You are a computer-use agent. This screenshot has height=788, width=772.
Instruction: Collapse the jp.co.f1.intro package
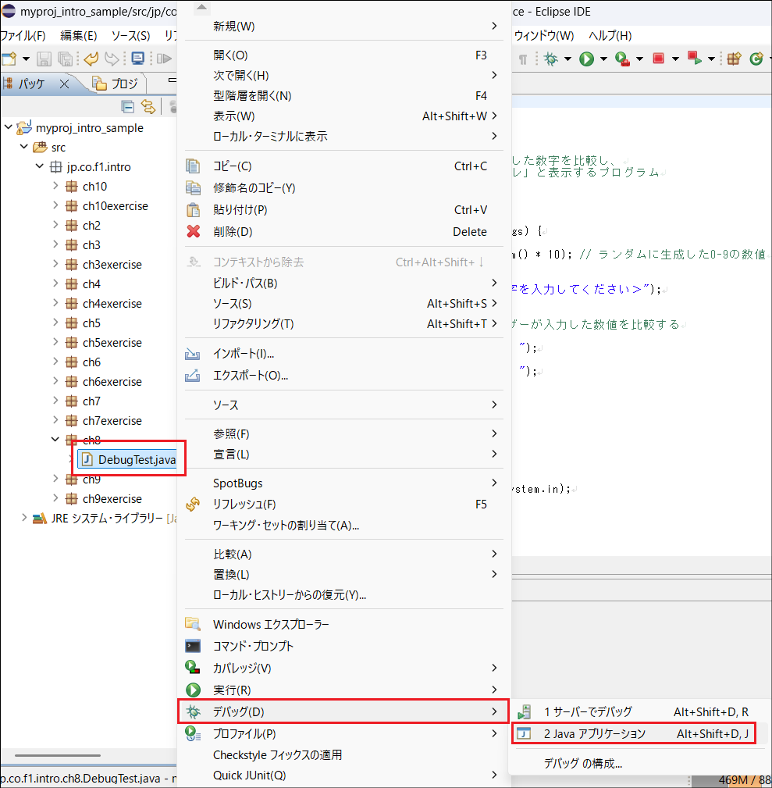[40, 166]
